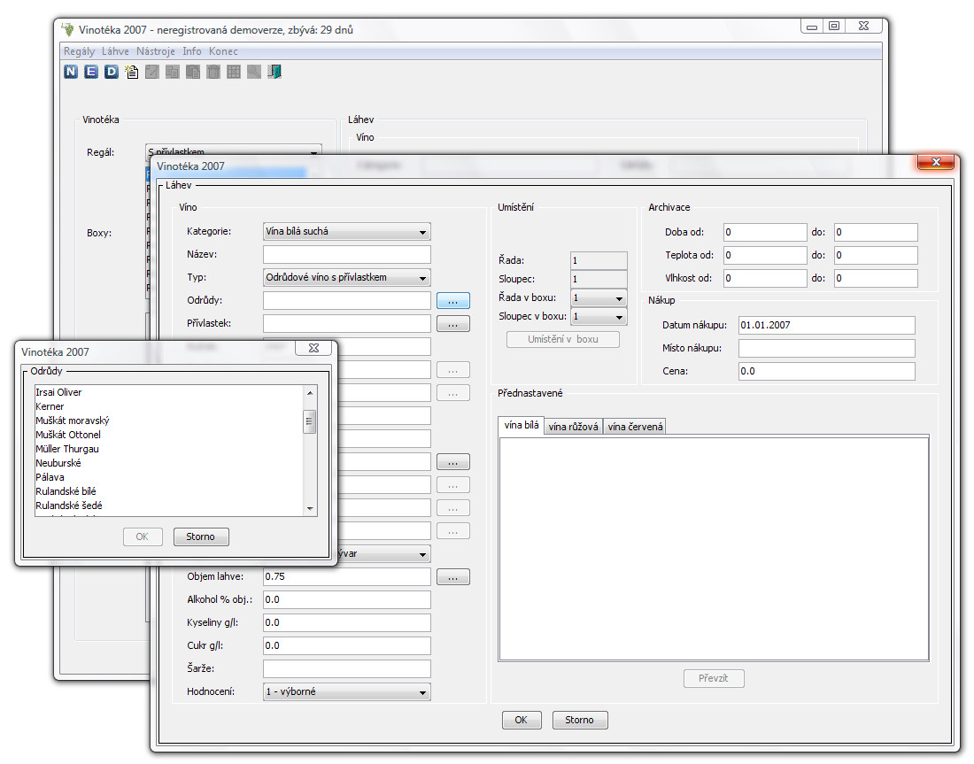
Task: Click the varieties list scroll-up arrow
Action: 310,392
